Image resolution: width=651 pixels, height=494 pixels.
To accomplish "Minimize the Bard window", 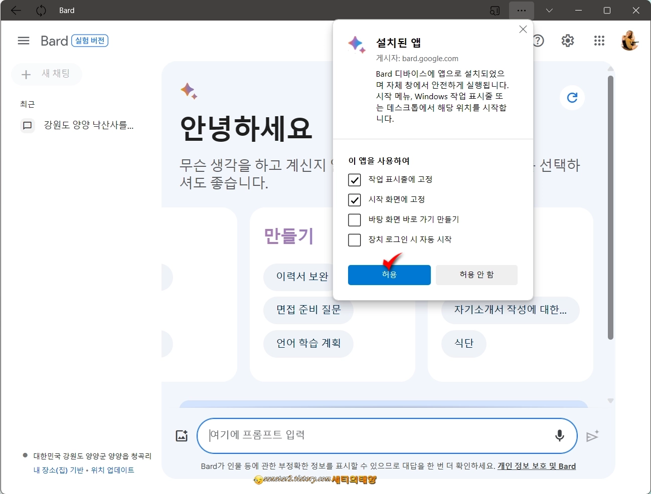I will pos(578,10).
